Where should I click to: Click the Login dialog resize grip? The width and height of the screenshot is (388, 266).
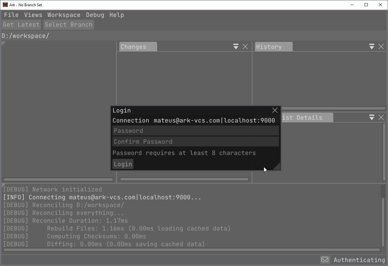click(277, 167)
